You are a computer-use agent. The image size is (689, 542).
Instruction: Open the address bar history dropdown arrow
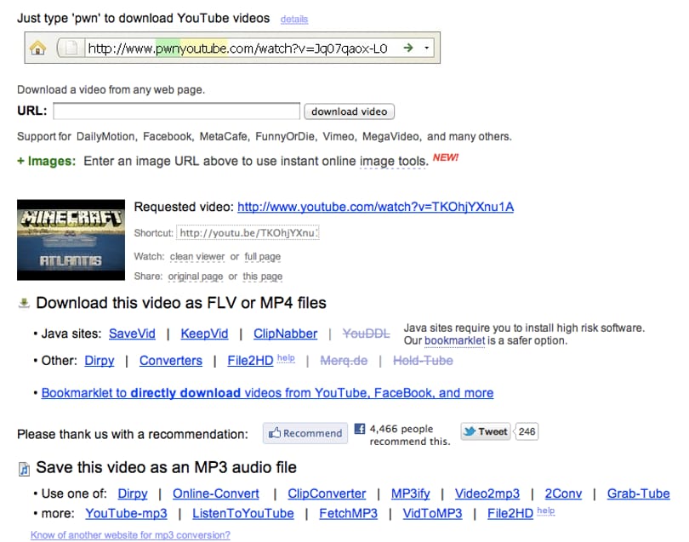426,48
